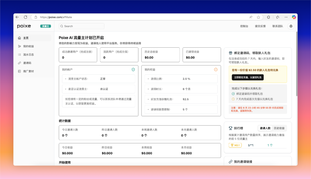Switch leaderboard to 历史收益 tab

pyautogui.click(x=279, y=128)
